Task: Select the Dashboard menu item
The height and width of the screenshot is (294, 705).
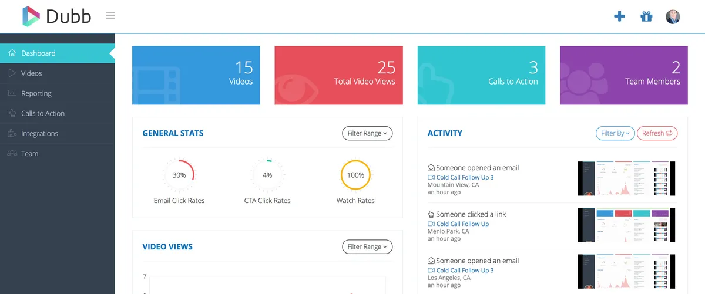Action: coord(38,53)
